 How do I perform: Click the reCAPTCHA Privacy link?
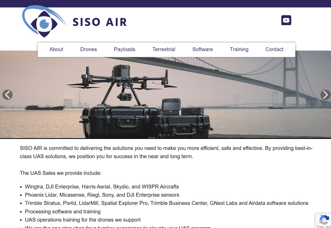coord(320,227)
